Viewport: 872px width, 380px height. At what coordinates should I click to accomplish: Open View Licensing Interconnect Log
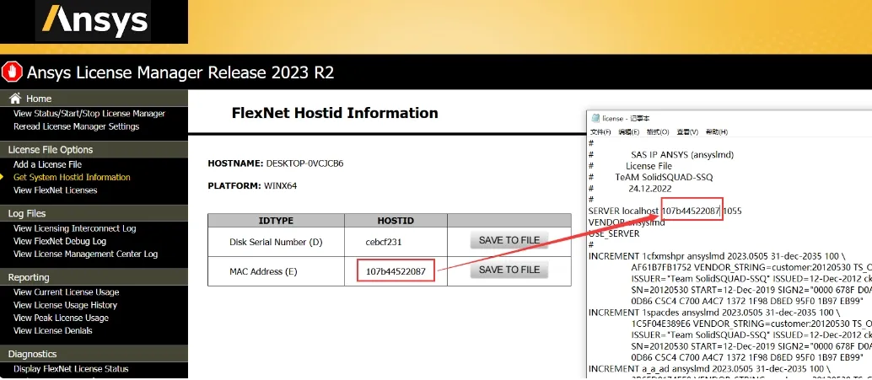[x=74, y=228]
